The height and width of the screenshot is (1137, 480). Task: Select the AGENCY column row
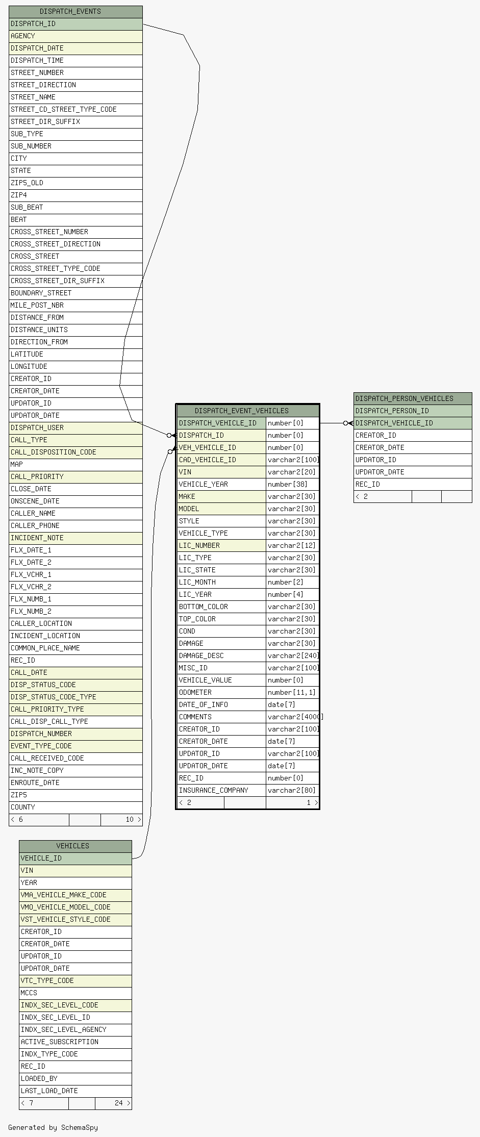coord(75,36)
